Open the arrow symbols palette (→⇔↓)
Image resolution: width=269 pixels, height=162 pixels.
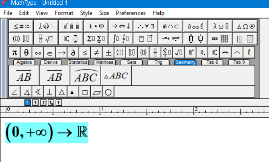click(x=121, y=26)
